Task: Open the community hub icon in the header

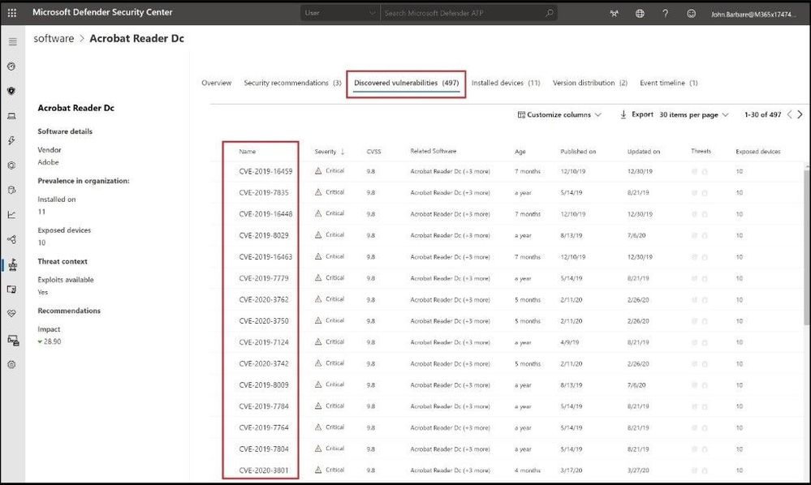Action: [x=614, y=14]
